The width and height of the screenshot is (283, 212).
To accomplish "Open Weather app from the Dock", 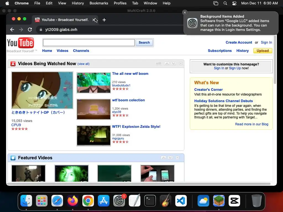I will click(203, 201).
